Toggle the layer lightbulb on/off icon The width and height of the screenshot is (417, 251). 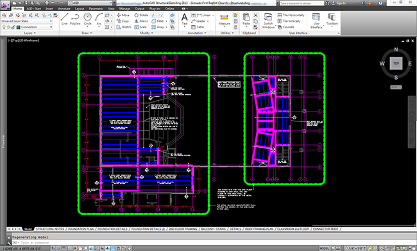(4, 27)
